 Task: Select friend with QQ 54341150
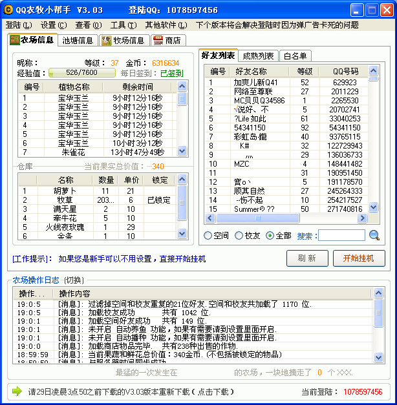pyautogui.click(x=286, y=128)
